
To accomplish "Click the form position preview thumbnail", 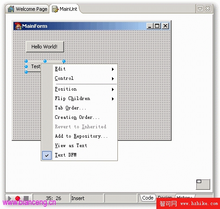I will click(203, 184).
